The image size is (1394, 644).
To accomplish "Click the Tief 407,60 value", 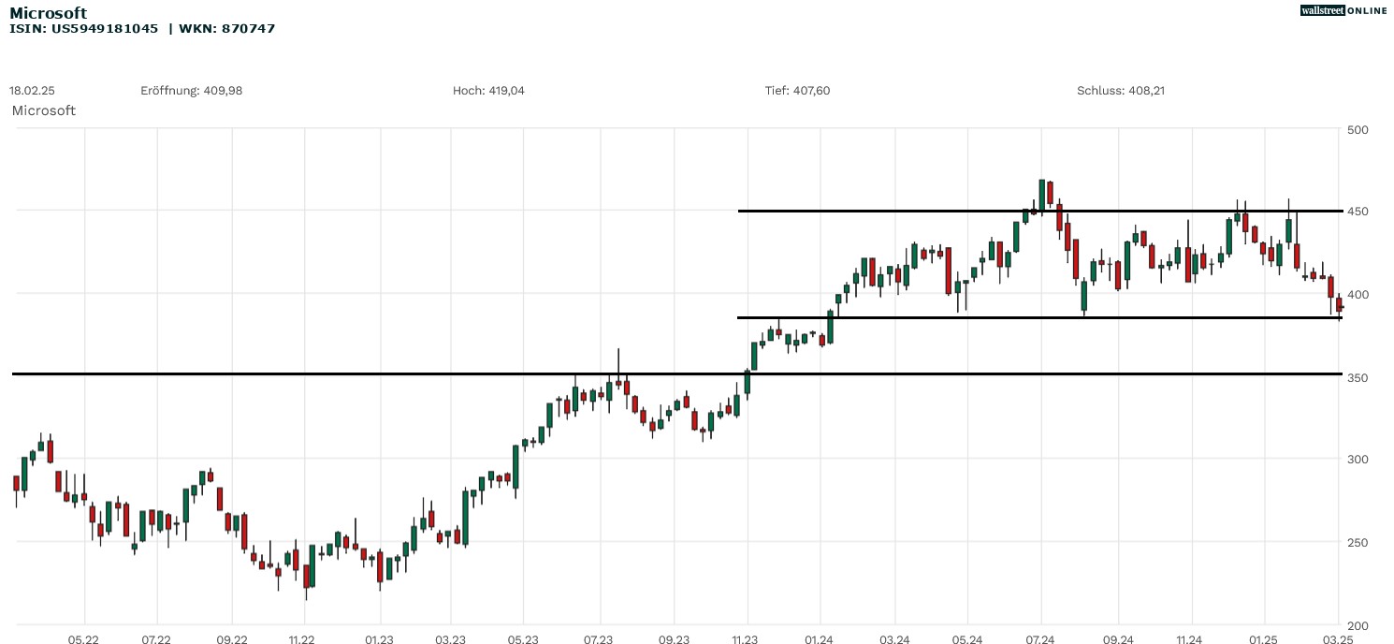I will click(x=797, y=91).
